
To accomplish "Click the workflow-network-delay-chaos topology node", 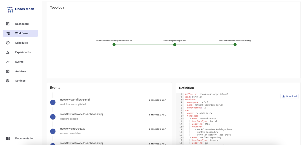I will click(x=114, y=45).
